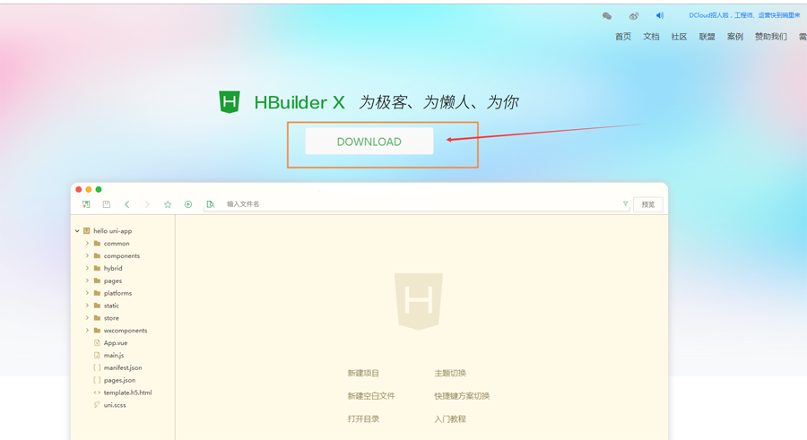The image size is (807, 440).
Task: Expand the hybrid folder
Action: tap(87, 268)
